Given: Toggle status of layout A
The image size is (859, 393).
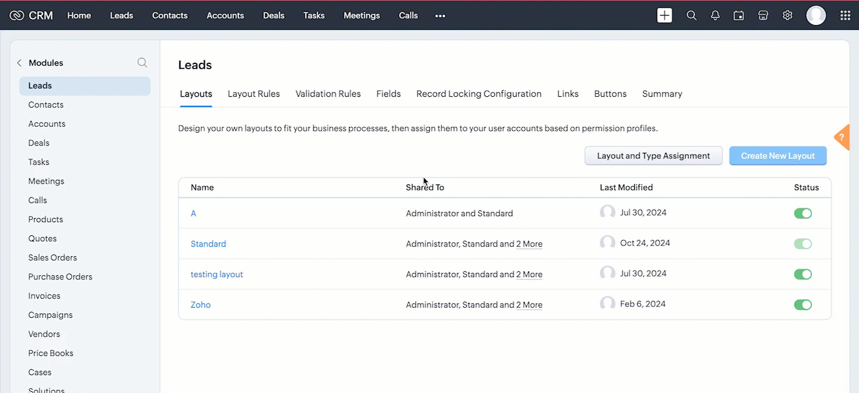Looking at the screenshot, I should [x=802, y=213].
